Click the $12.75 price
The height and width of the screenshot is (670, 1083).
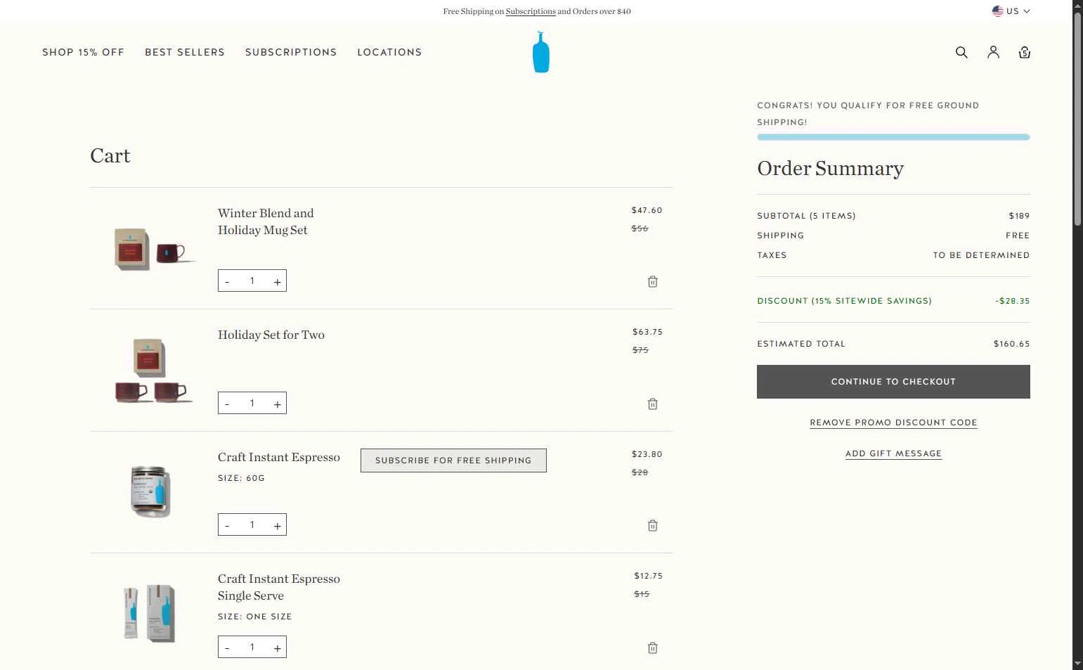[648, 576]
